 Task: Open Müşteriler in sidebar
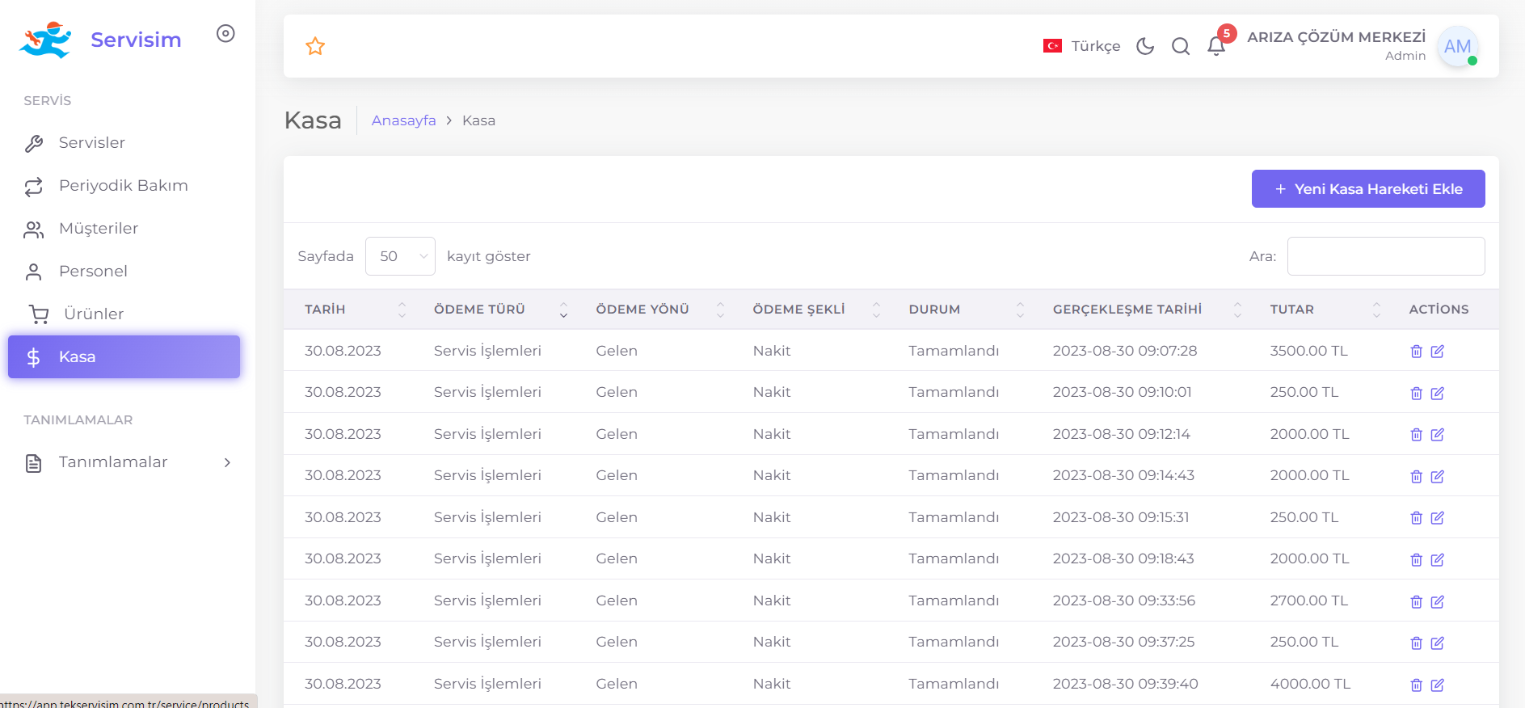[x=124, y=229]
